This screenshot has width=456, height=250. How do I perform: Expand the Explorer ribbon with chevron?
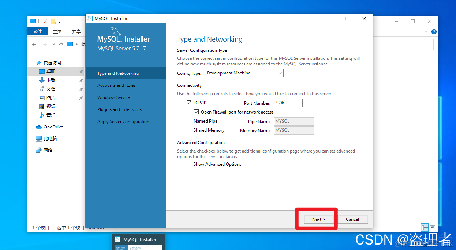426,32
